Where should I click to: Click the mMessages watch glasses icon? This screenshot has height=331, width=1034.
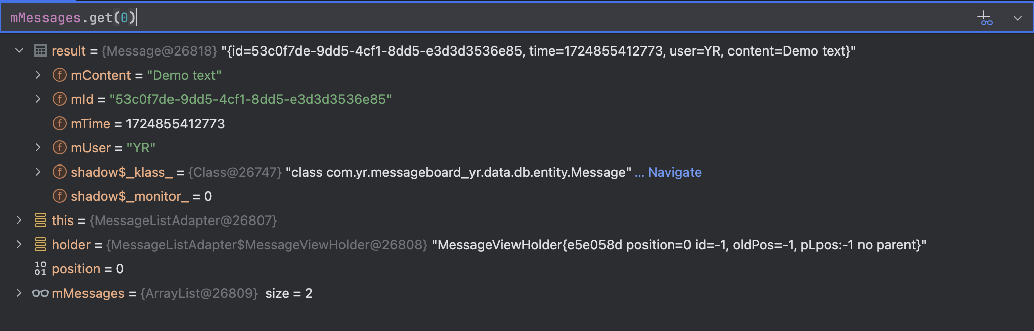pyautogui.click(x=40, y=293)
